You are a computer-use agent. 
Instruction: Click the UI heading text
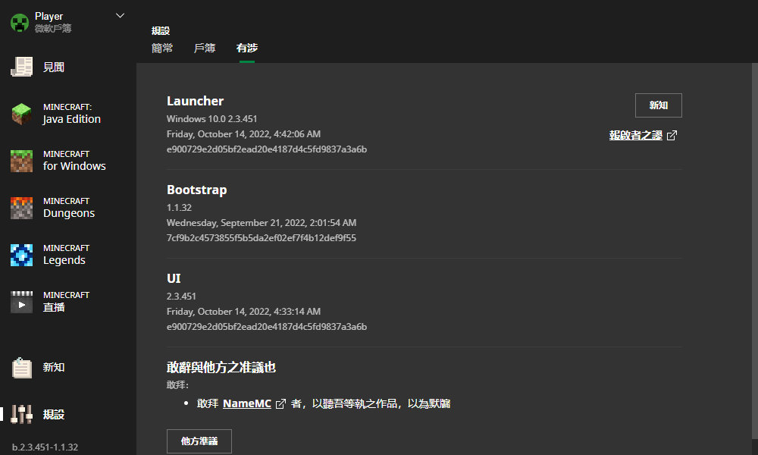pyautogui.click(x=174, y=278)
